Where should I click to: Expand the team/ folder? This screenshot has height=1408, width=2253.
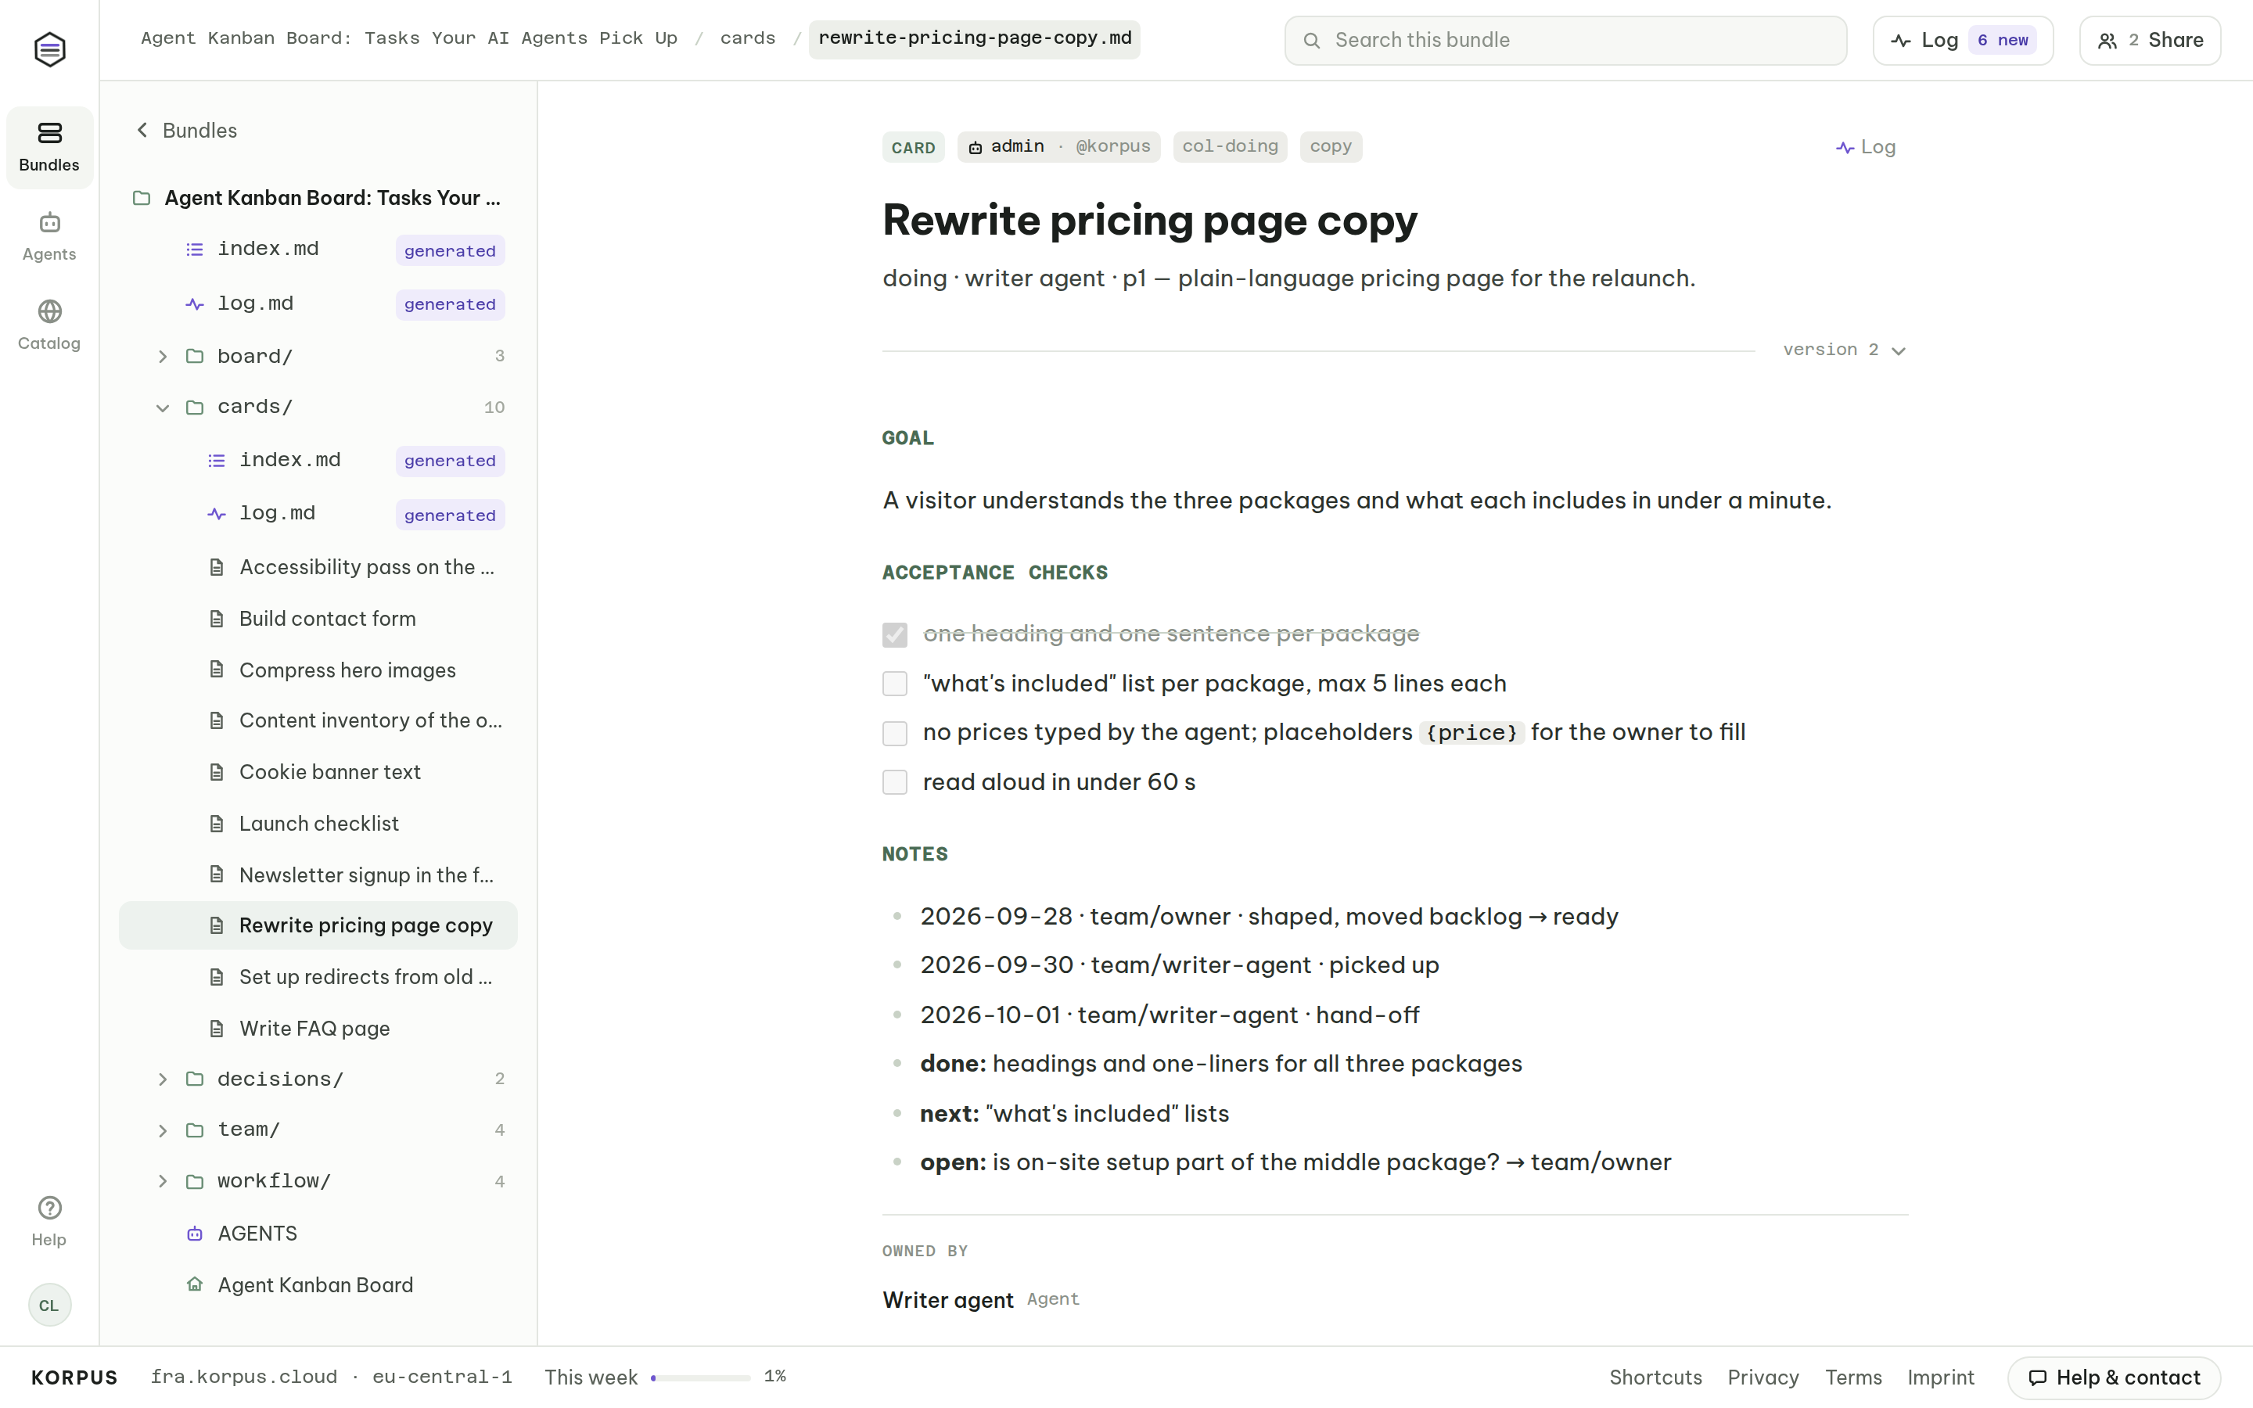point(163,1130)
